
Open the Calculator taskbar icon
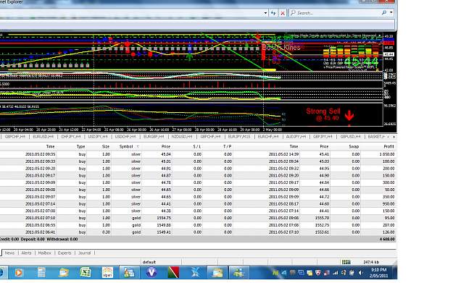point(41,273)
